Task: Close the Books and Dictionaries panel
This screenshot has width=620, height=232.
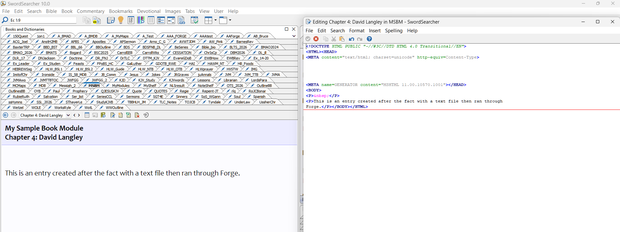Action: (x=294, y=29)
